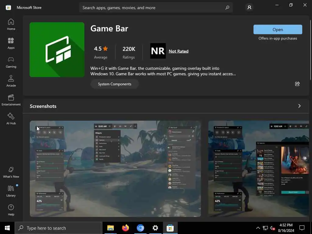Image resolution: width=312 pixels, height=234 pixels.
Task: Click the search magnifier icon in Store
Action: coord(227,8)
